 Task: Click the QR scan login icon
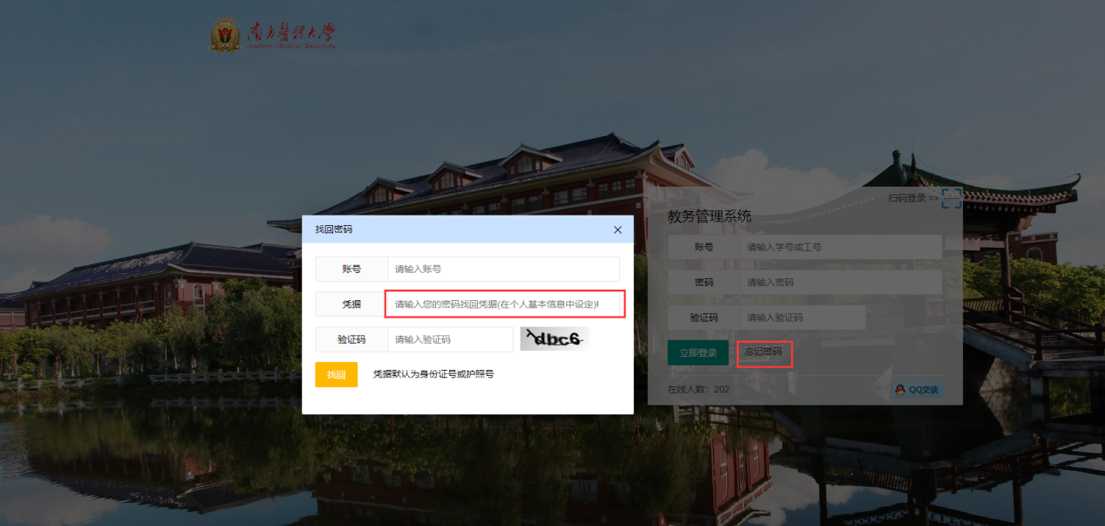[x=951, y=198]
